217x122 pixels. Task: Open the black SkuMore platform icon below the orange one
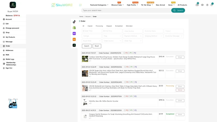coord(74,45)
